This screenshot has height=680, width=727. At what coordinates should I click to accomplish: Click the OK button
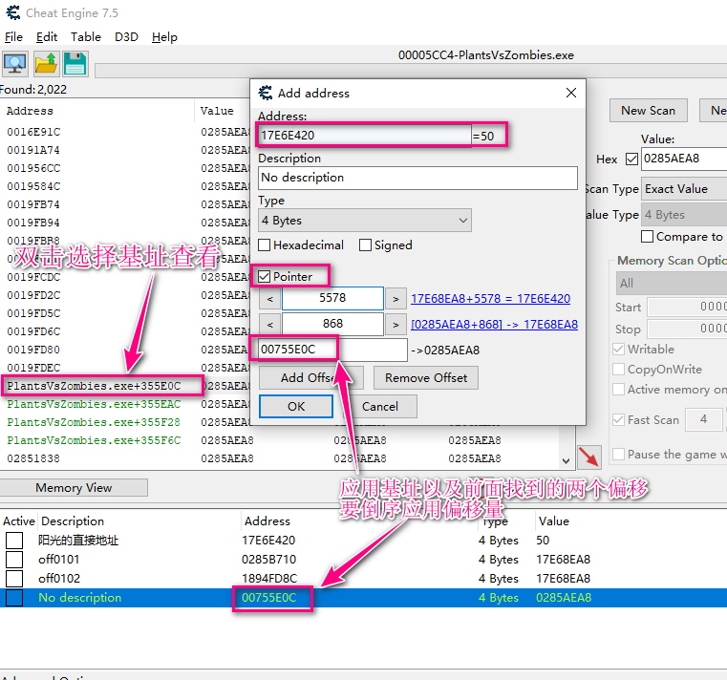(296, 407)
